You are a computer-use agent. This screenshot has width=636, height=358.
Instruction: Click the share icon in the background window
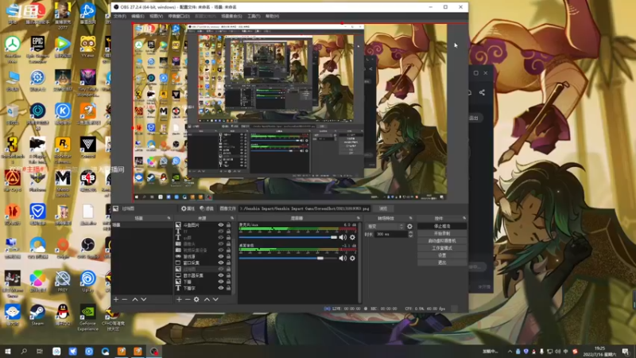(x=482, y=92)
